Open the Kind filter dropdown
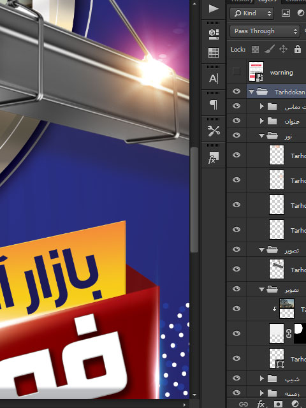Screen dimensions: 306x408 click(252, 13)
